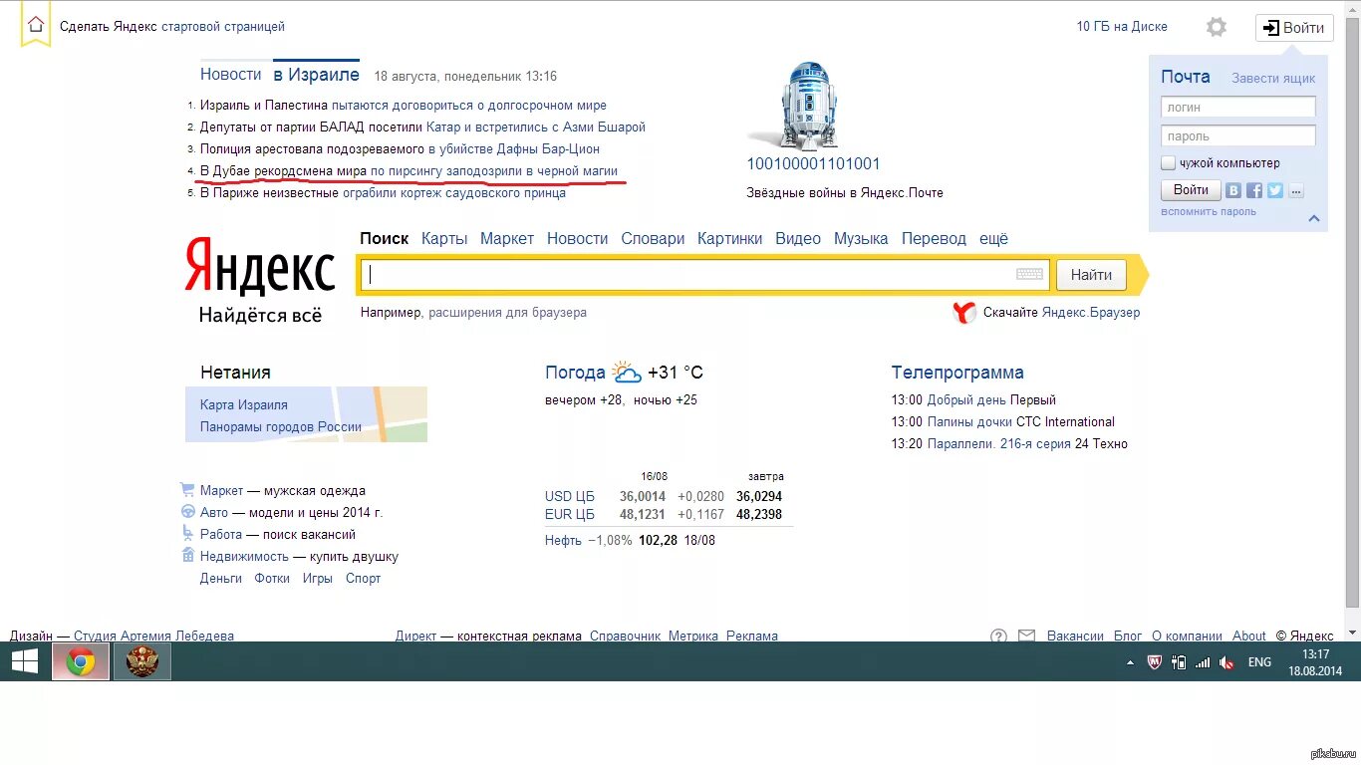Image resolution: width=1361 pixels, height=765 pixels.
Task: Click the Завести ящик link
Action: [1273, 78]
